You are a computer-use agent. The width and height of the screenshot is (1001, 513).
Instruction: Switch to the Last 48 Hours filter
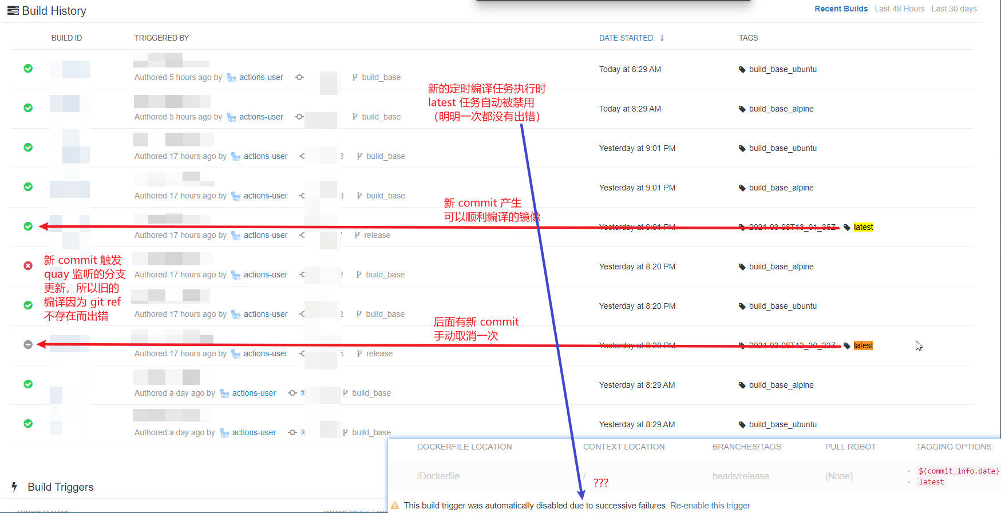click(x=900, y=9)
